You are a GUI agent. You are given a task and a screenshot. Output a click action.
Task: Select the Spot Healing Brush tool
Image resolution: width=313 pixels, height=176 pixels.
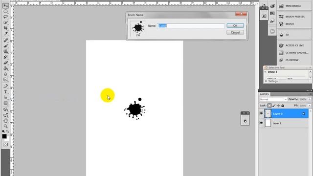pos(5,40)
